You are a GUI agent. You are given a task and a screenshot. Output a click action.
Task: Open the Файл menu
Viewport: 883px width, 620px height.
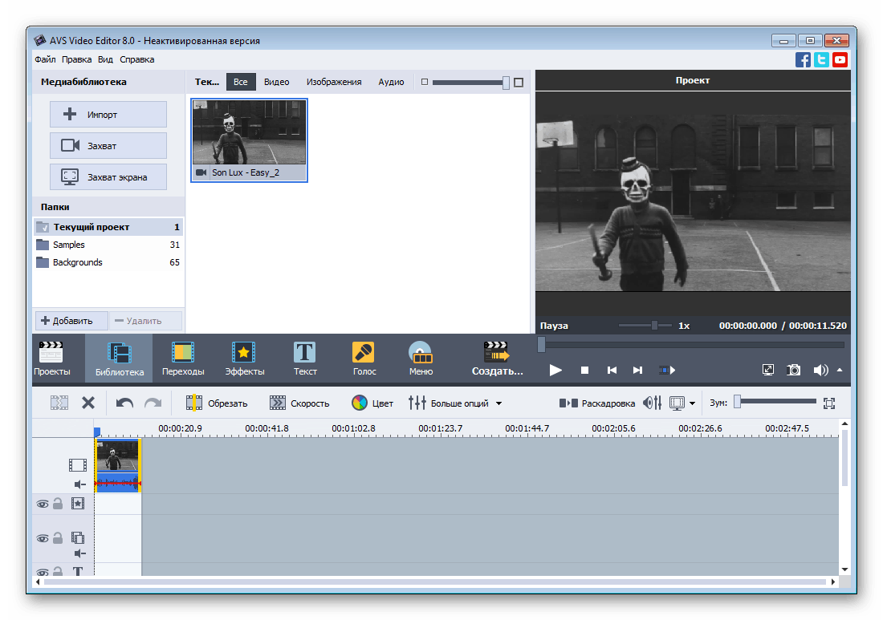(x=45, y=59)
